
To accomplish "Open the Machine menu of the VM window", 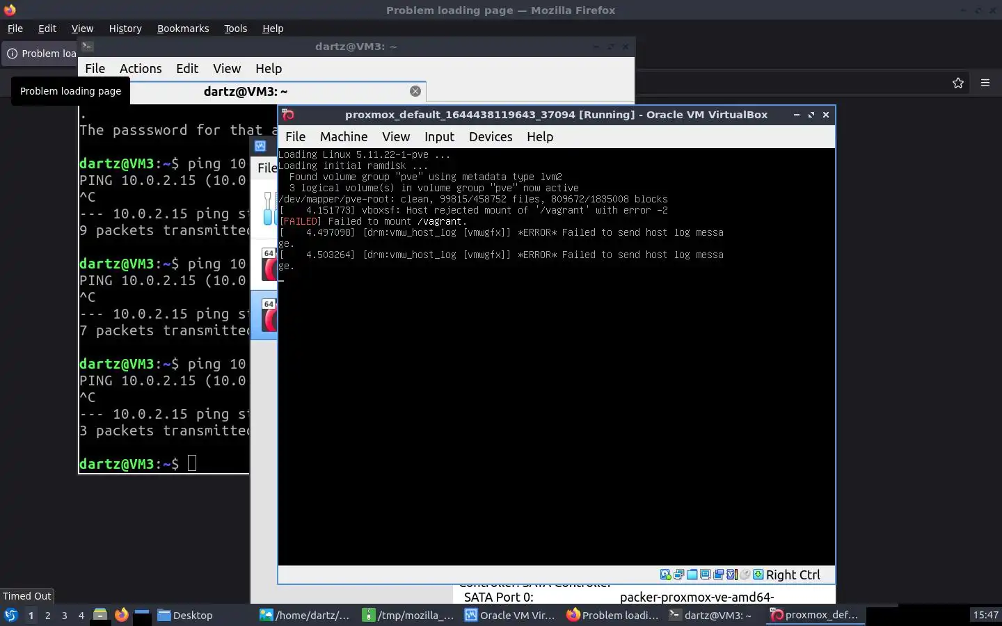I will [x=344, y=137].
